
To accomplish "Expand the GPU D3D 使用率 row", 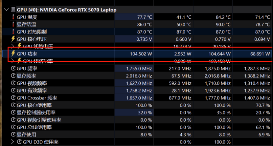I will [12, 142].
